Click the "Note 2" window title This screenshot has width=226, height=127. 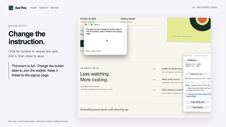coord(97,25)
